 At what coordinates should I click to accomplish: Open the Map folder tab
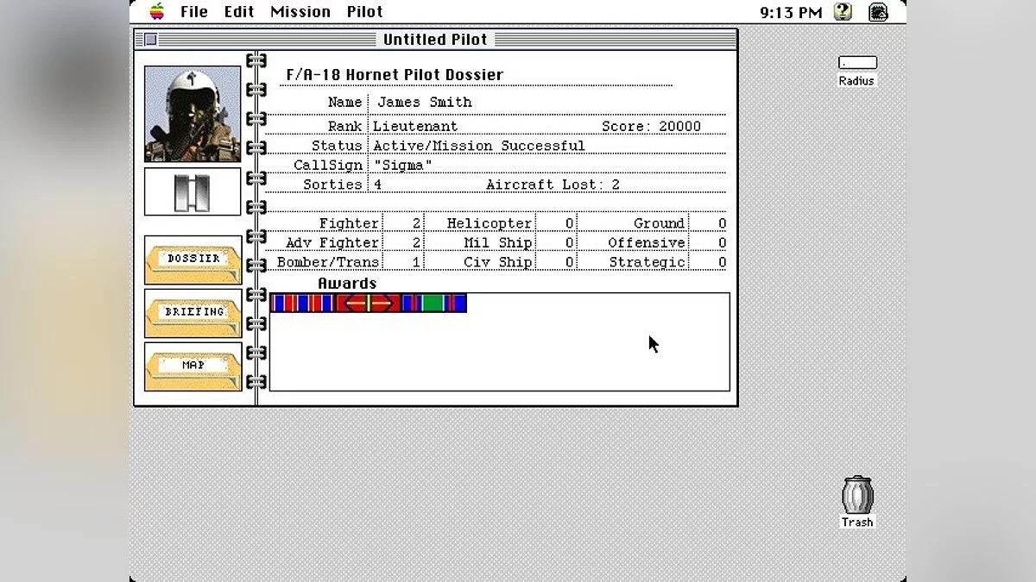click(x=193, y=366)
